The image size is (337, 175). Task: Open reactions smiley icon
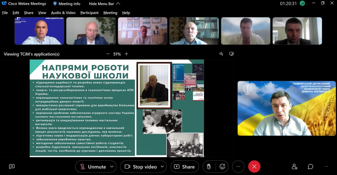point(222,167)
